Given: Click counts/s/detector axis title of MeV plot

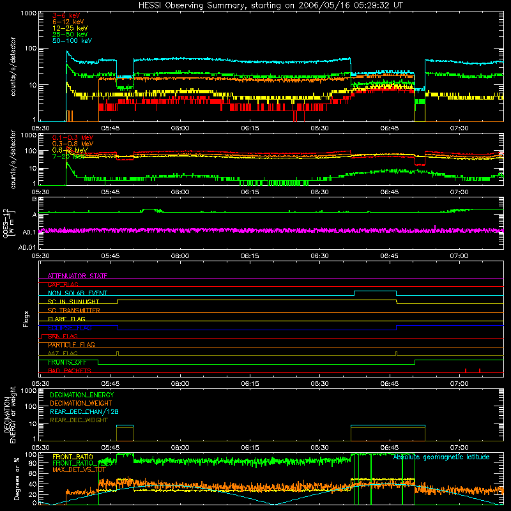Looking at the screenshot, I should coord(13,159).
